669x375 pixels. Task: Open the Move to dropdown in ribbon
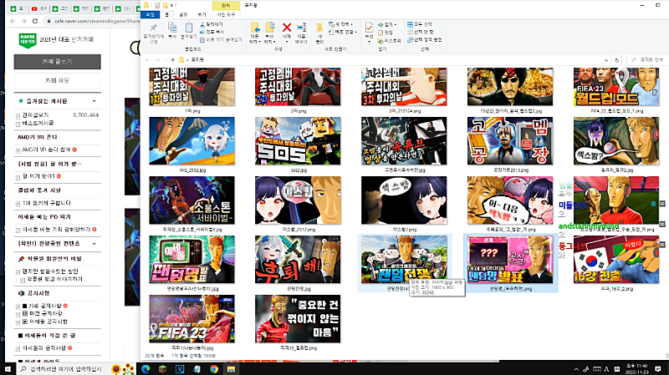coord(255,32)
